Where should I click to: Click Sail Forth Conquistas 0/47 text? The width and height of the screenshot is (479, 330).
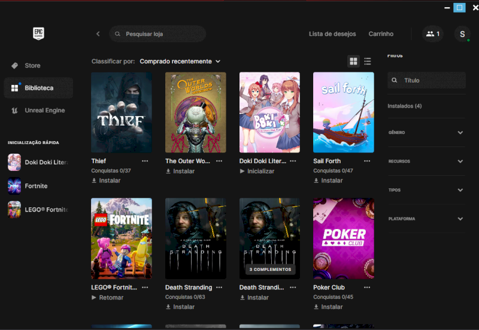pyautogui.click(x=333, y=171)
